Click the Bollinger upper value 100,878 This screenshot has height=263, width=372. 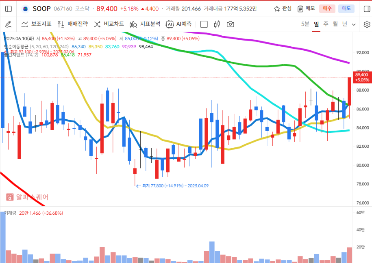[x=50, y=55]
